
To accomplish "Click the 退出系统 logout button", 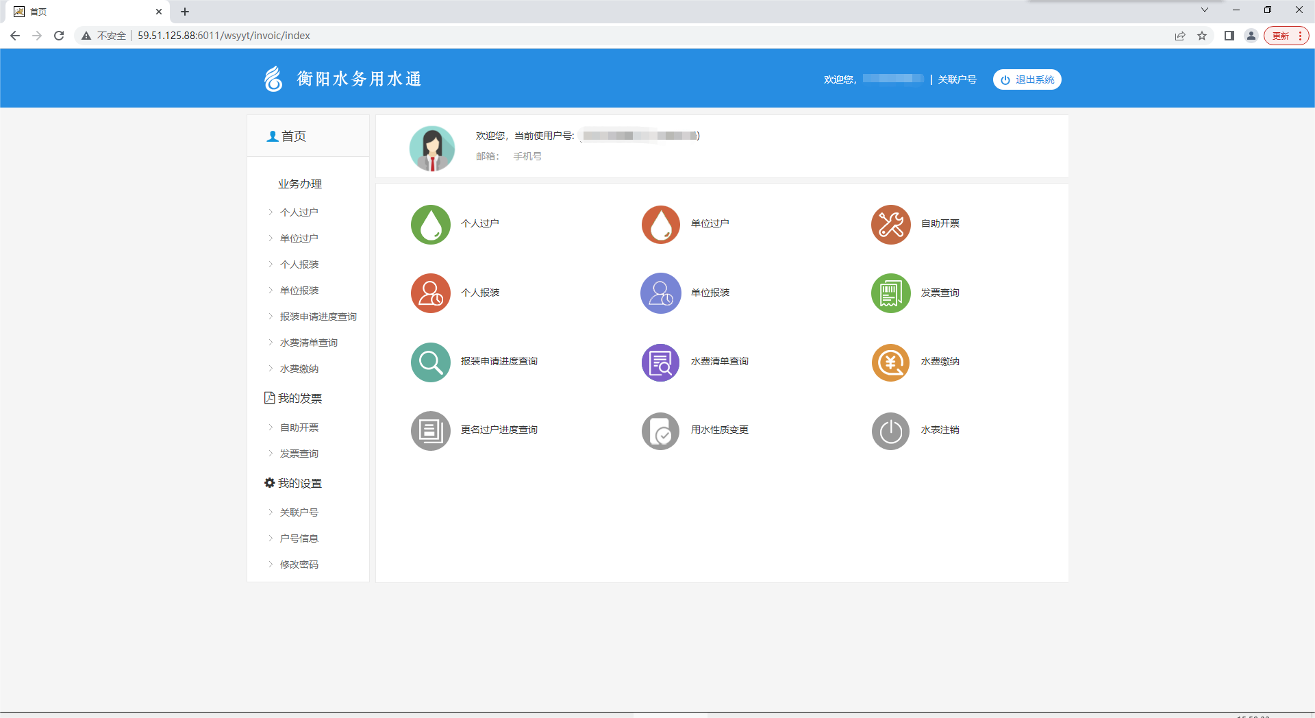I will pyautogui.click(x=1027, y=79).
